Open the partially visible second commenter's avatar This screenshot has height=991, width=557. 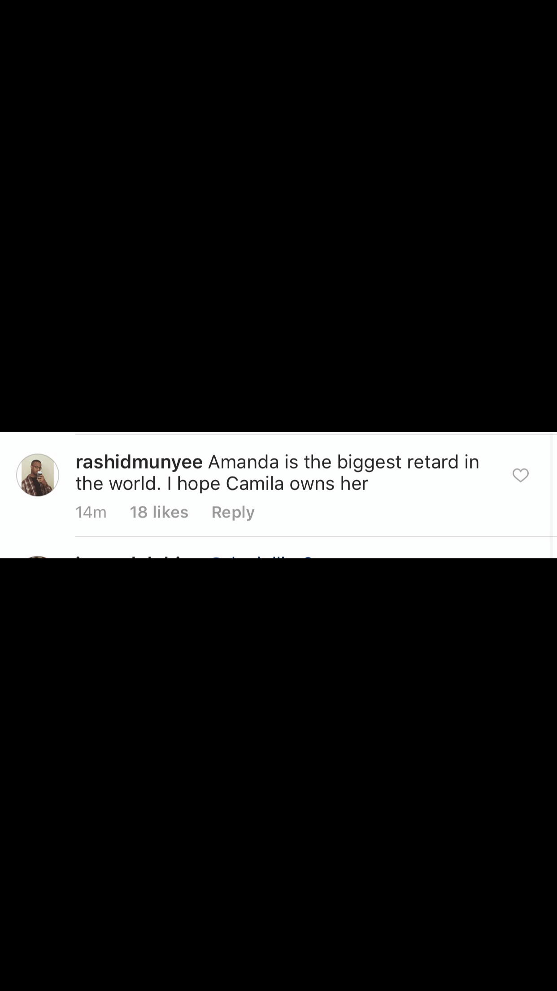pyautogui.click(x=38, y=557)
